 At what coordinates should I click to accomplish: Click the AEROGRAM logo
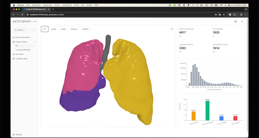(x=22, y=21)
